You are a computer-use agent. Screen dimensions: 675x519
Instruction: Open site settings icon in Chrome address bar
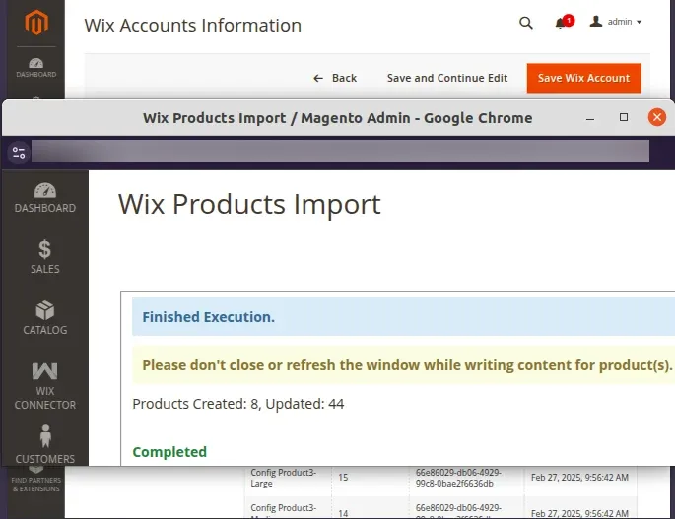(x=19, y=153)
